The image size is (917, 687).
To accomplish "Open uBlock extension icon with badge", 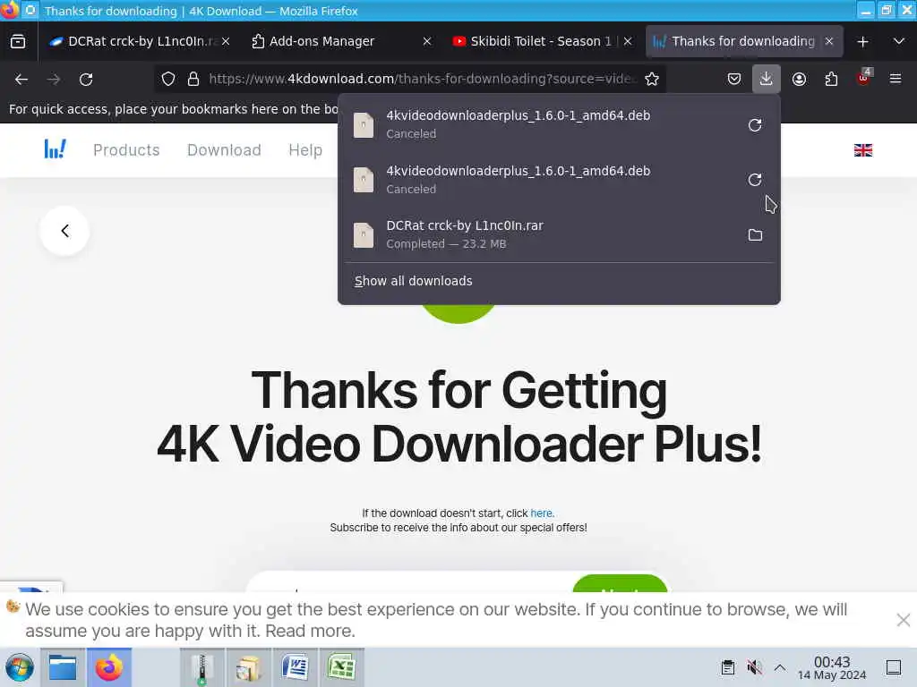I will point(864,78).
